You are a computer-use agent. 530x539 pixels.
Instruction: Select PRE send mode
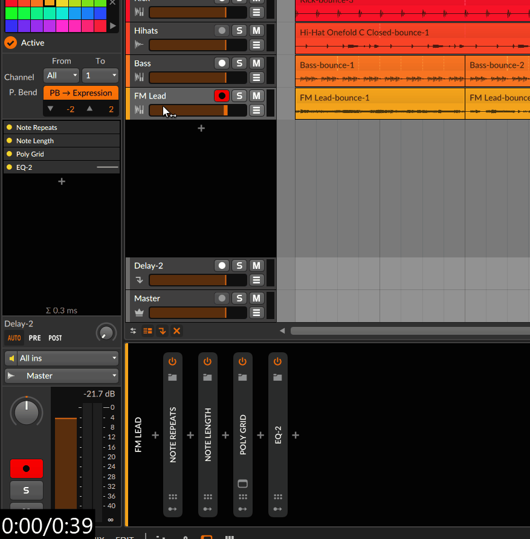(x=34, y=338)
